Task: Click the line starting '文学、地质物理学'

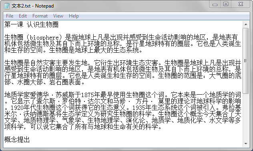Action: pyautogui.click(x=122, y=120)
